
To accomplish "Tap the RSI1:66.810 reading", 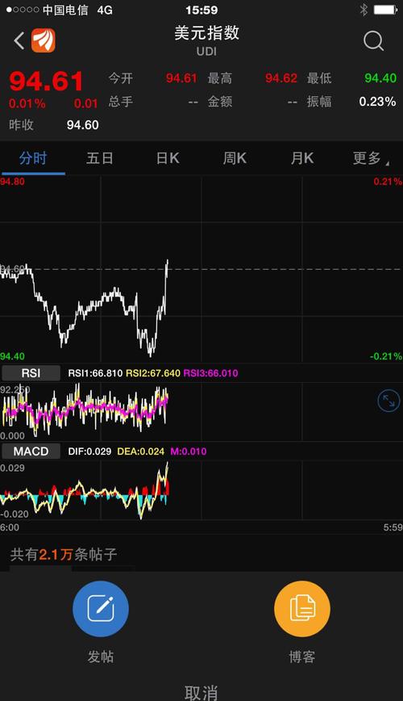I will pos(95,373).
